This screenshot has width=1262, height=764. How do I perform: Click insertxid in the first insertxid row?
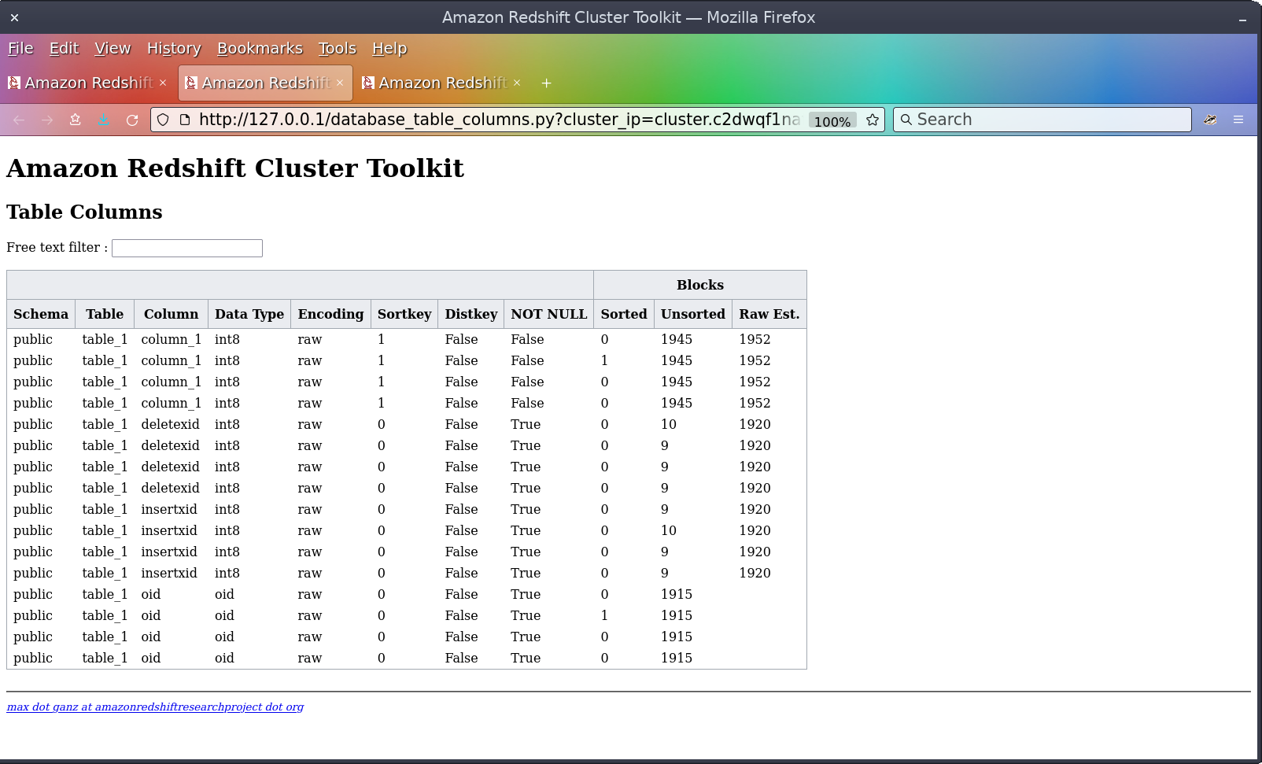169,509
